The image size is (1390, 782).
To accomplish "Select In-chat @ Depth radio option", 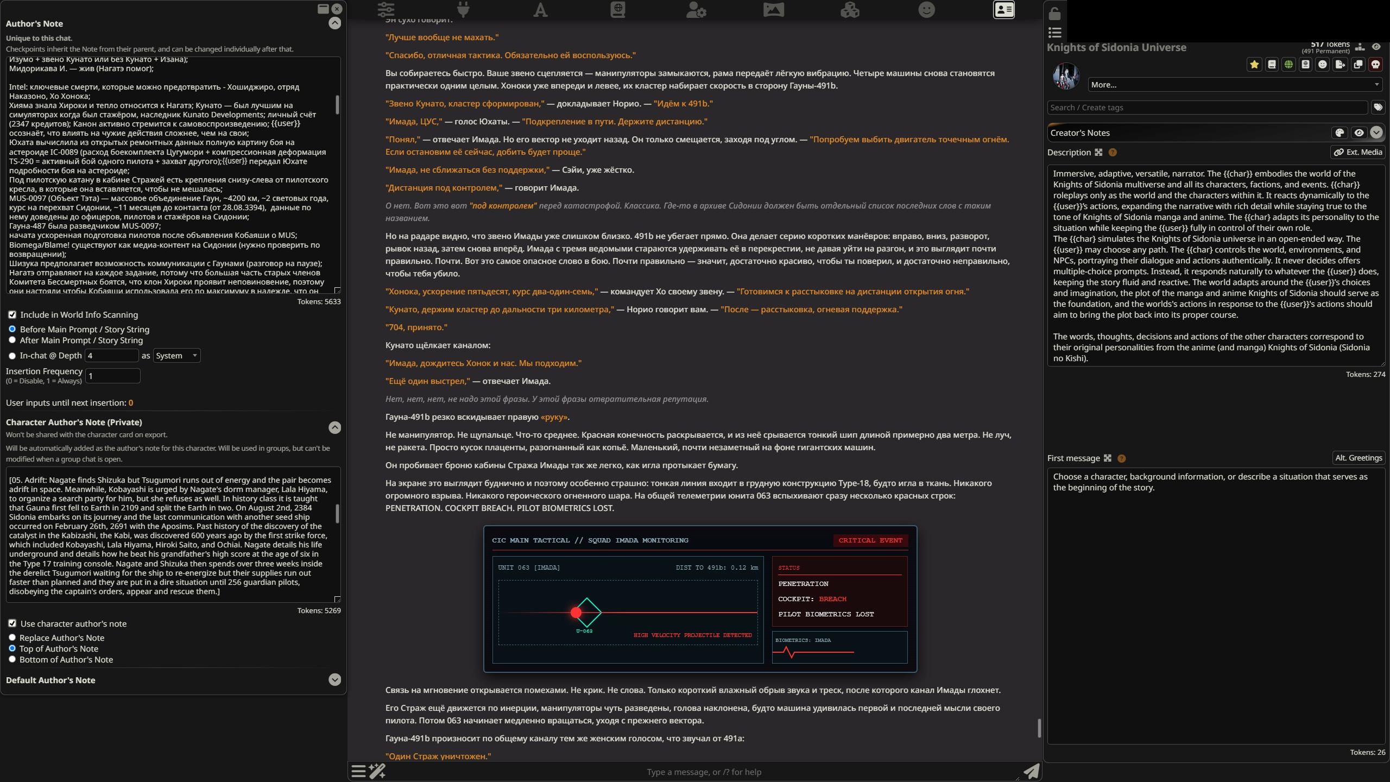I will pyautogui.click(x=12, y=356).
